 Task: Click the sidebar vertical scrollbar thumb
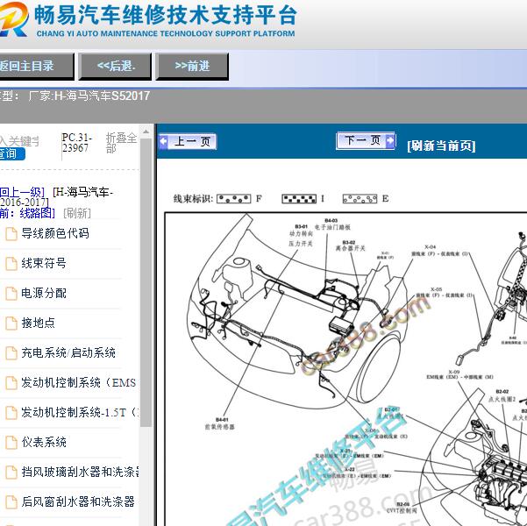click(x=146, y=282)
